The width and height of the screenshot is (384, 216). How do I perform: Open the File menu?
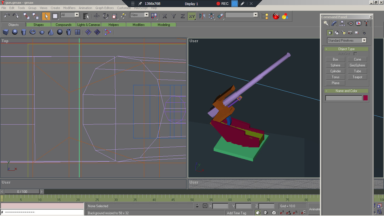coord(4,8)
